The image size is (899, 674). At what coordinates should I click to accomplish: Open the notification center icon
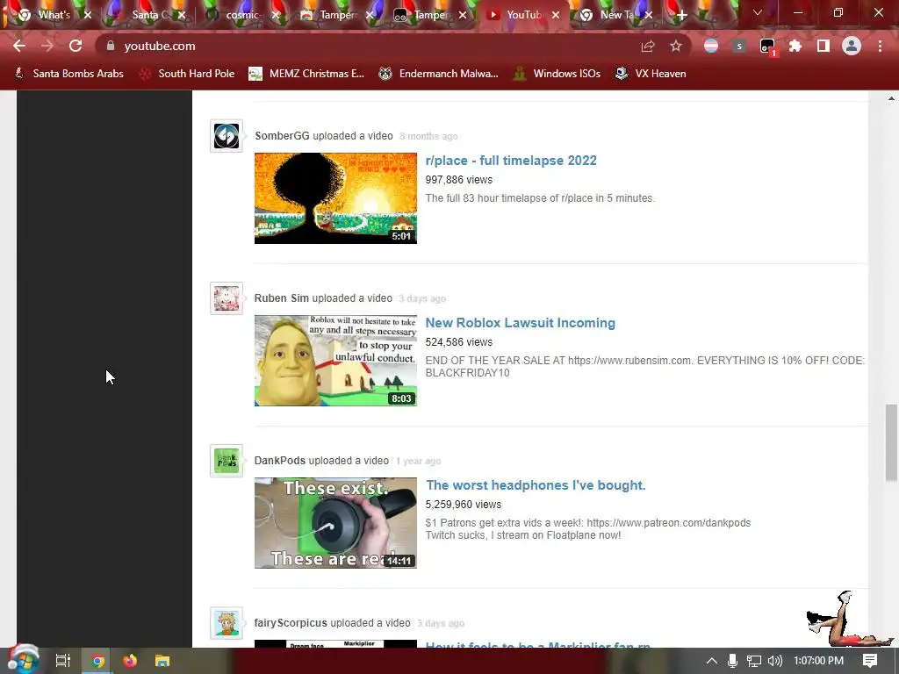[870, 661]
